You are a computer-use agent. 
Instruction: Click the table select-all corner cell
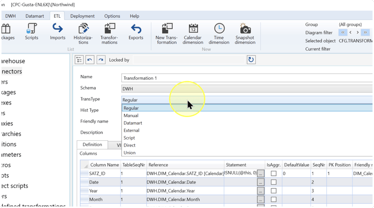pyautogui.click(x=85, y=165)
